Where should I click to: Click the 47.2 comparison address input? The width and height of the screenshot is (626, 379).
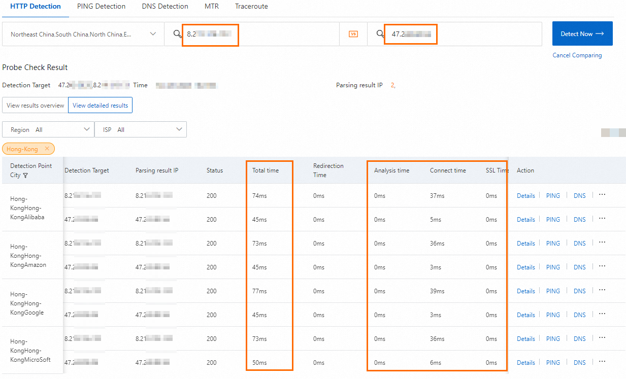click(x=457, y=34)
